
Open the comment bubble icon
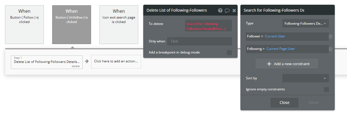(227, 11)
